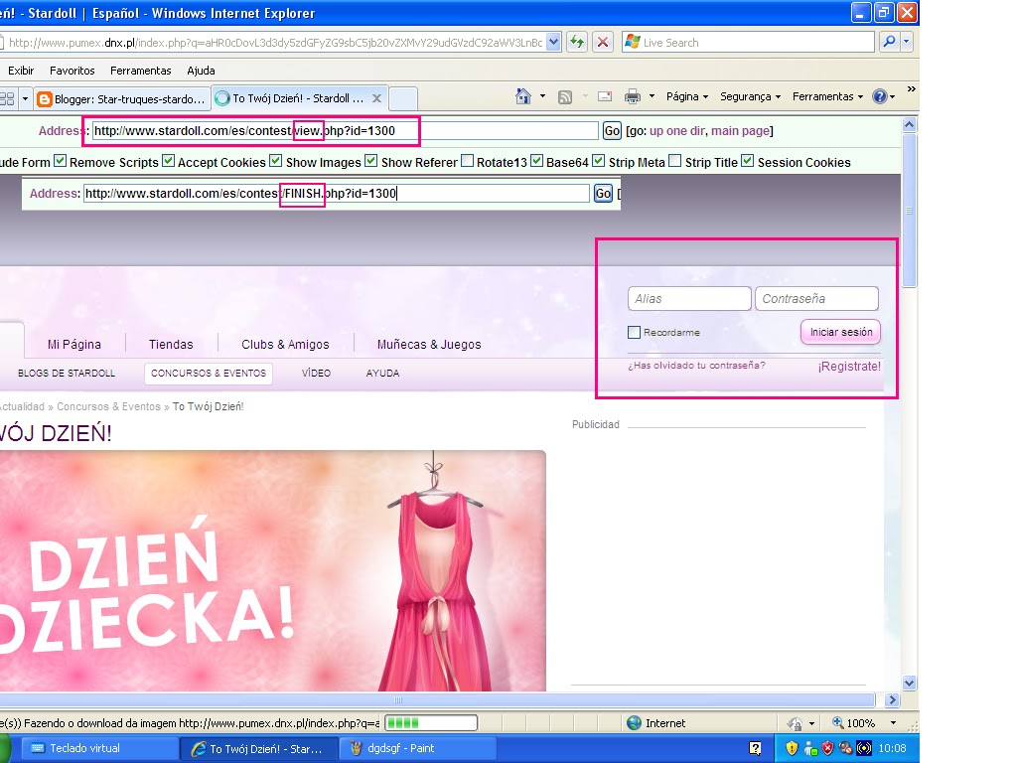
Task: Click the Contraseña password field
Action: point(816,299)
